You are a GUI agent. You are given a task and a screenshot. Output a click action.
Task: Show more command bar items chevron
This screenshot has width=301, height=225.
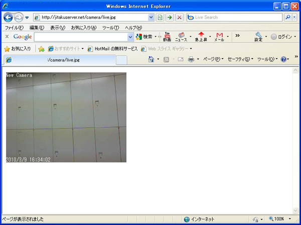pyautogui.click(x=296, y=56)
